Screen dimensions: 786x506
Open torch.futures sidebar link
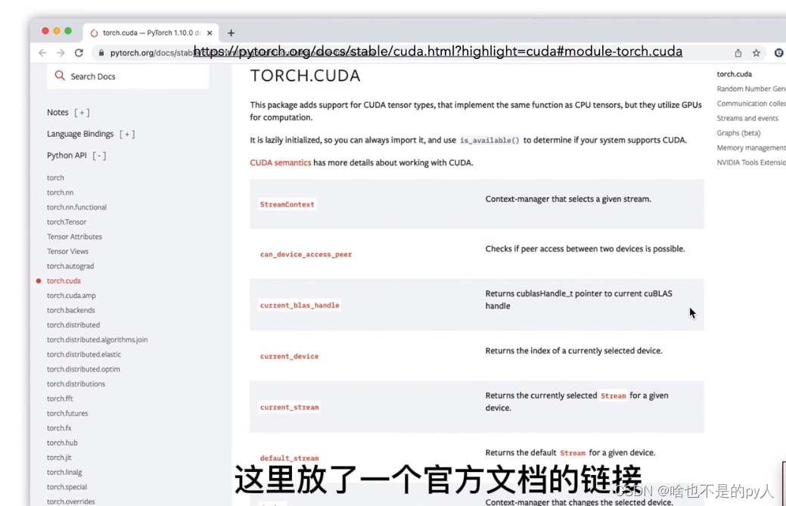pos(67,413)
